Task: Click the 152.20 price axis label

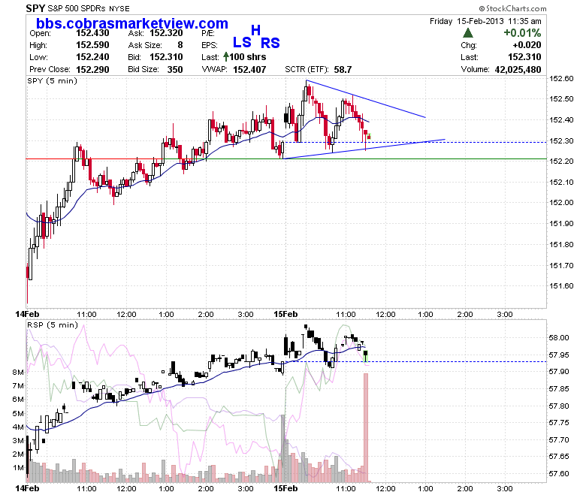Action: (561, 161)
